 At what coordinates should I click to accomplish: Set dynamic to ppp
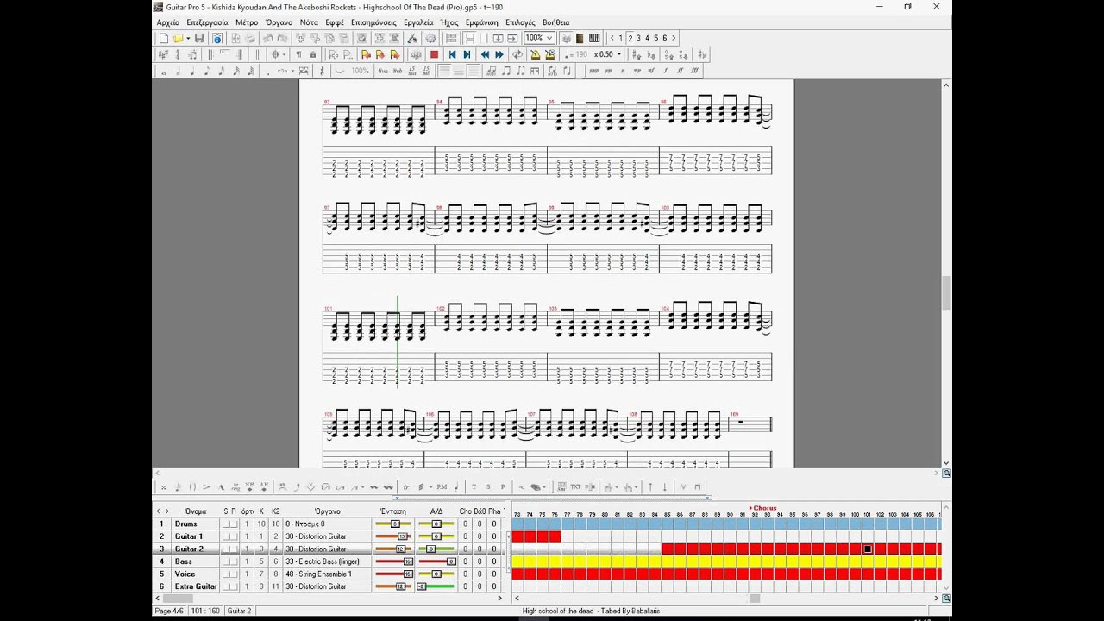point(593,71)
